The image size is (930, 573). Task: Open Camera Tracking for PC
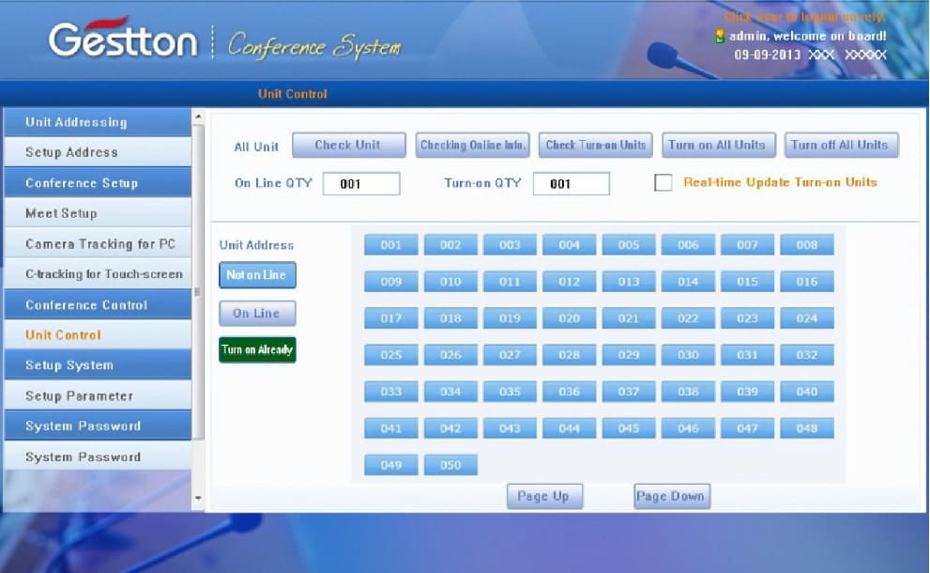tap(98, 244)
